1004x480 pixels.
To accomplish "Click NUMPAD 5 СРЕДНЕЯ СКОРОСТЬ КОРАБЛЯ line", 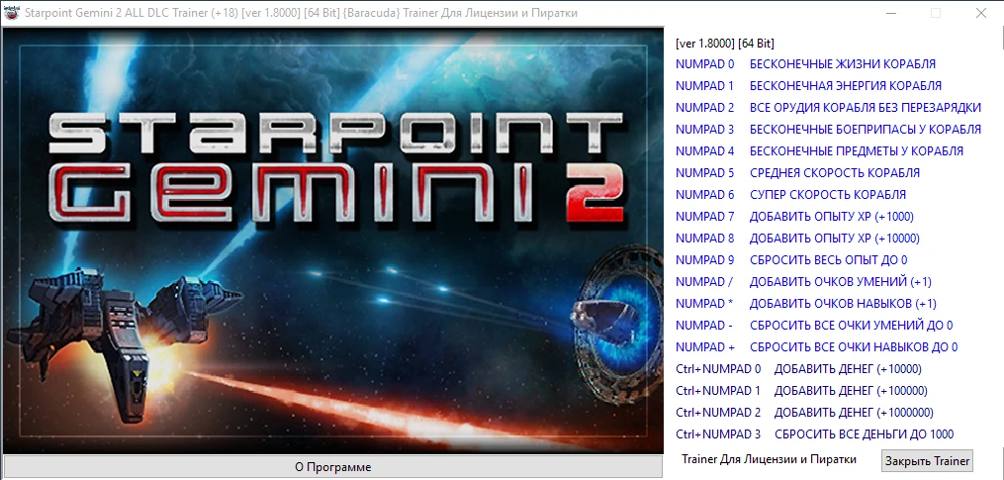I will (798, 173).
